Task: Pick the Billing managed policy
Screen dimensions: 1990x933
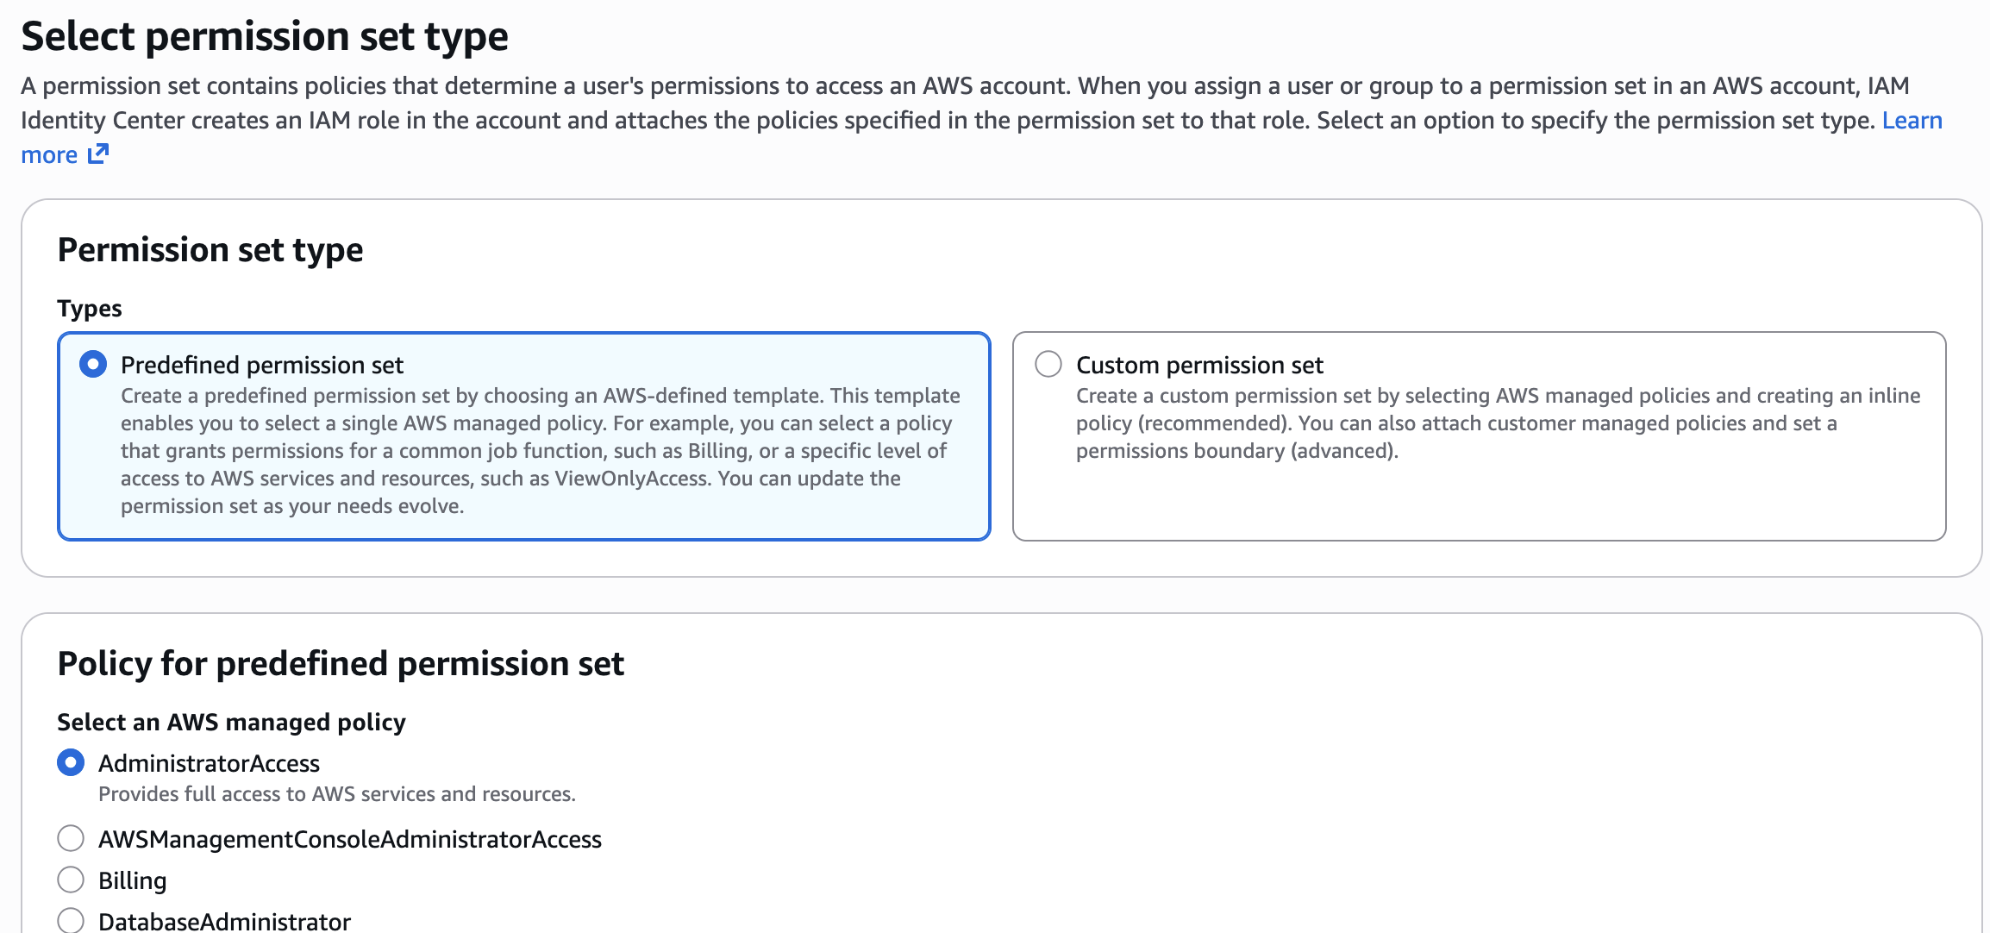Action: pyautogui.click(x=70, y=880)
